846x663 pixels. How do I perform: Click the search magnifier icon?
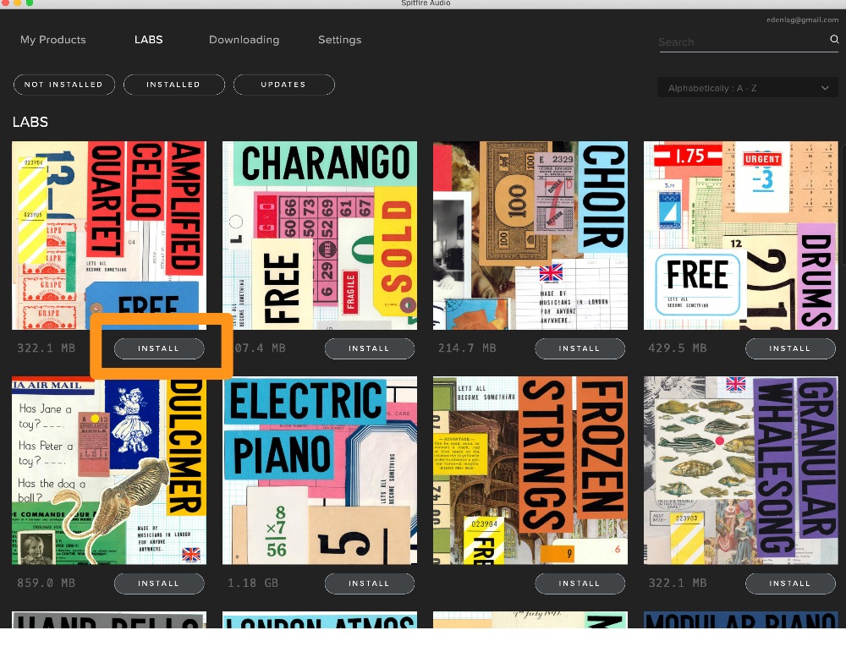pos(834,40)
